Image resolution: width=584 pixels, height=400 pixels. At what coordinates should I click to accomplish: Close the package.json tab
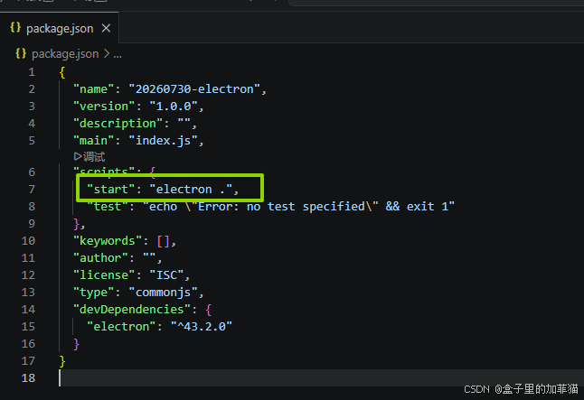coord(106,28)
